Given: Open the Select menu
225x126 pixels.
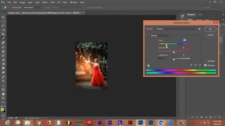Looking at the screenshot, I should tap(45, 2).
